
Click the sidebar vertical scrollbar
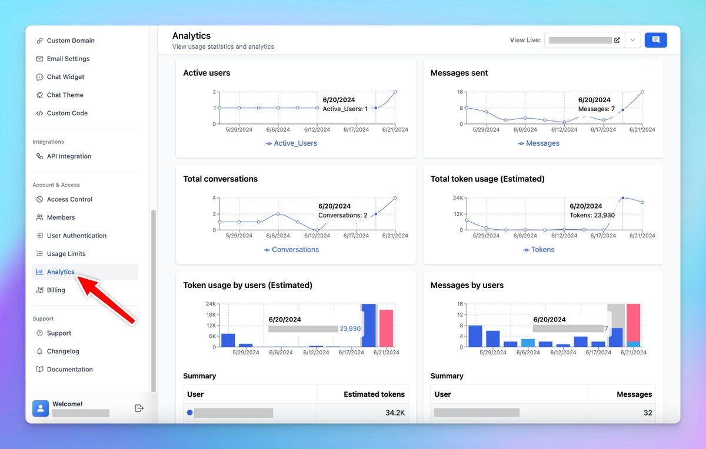(154, 300)
